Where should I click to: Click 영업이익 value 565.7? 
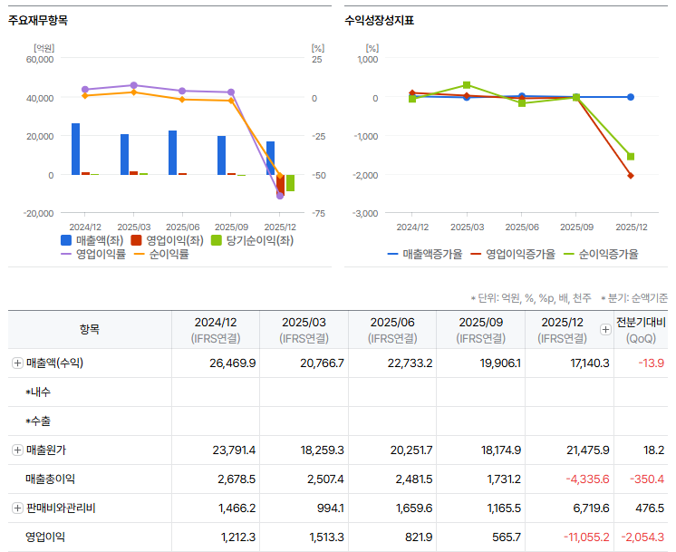507,537
